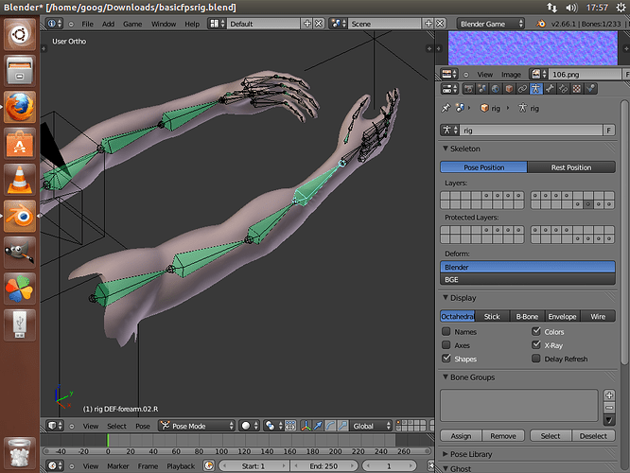Open the World properties globe icon
630x473 pixels.
pos(496,89)
